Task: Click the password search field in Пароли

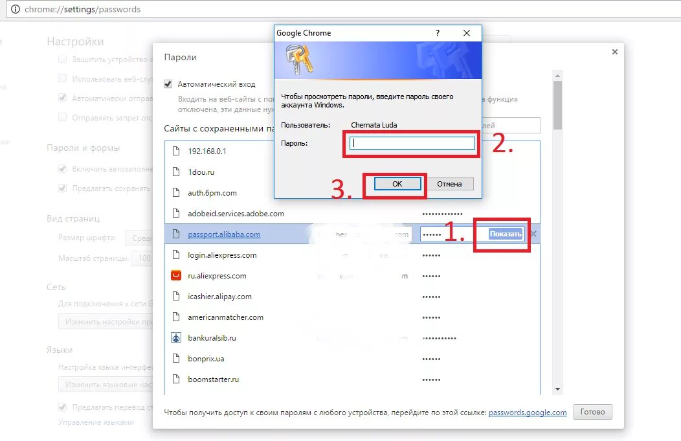Action: [x=511, y=126]
